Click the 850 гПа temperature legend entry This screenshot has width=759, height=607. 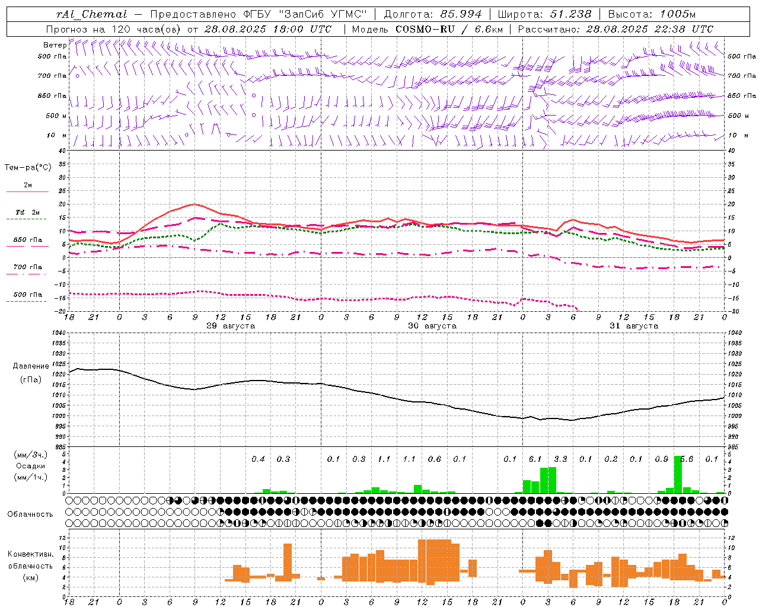(28, 240)
